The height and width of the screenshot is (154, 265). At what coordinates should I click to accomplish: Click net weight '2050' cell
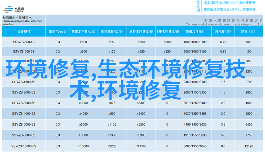click(x=249, y=61)
